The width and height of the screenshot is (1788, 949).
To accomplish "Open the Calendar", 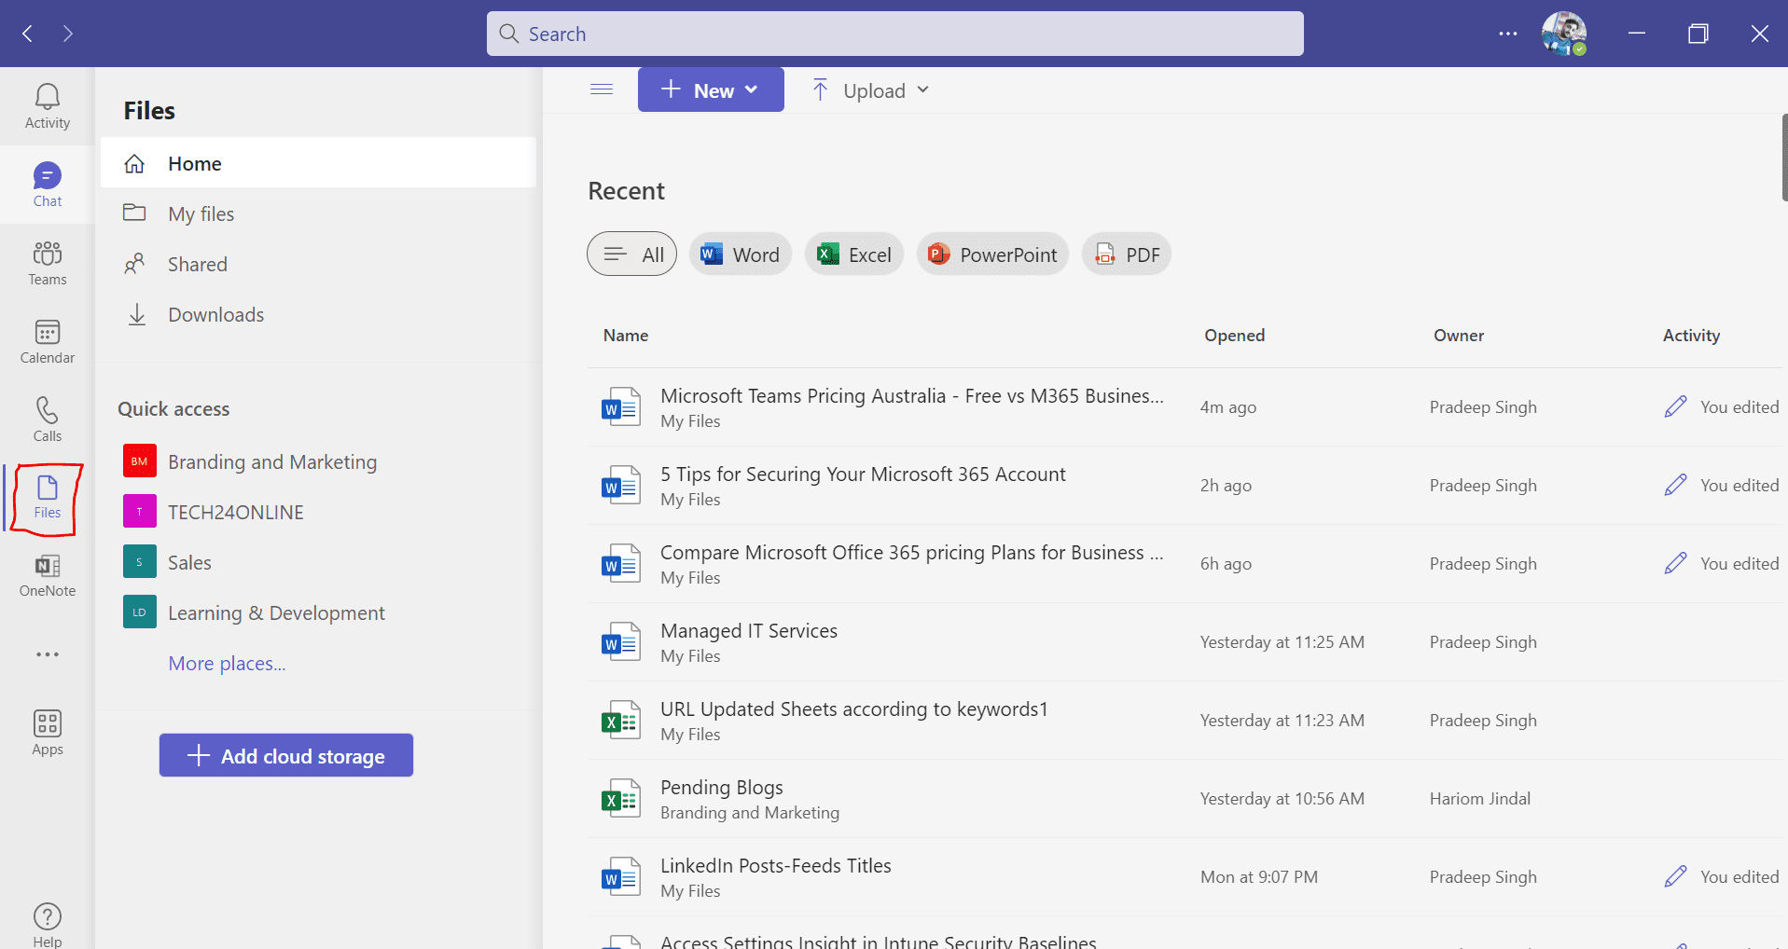I will (46, 341).
